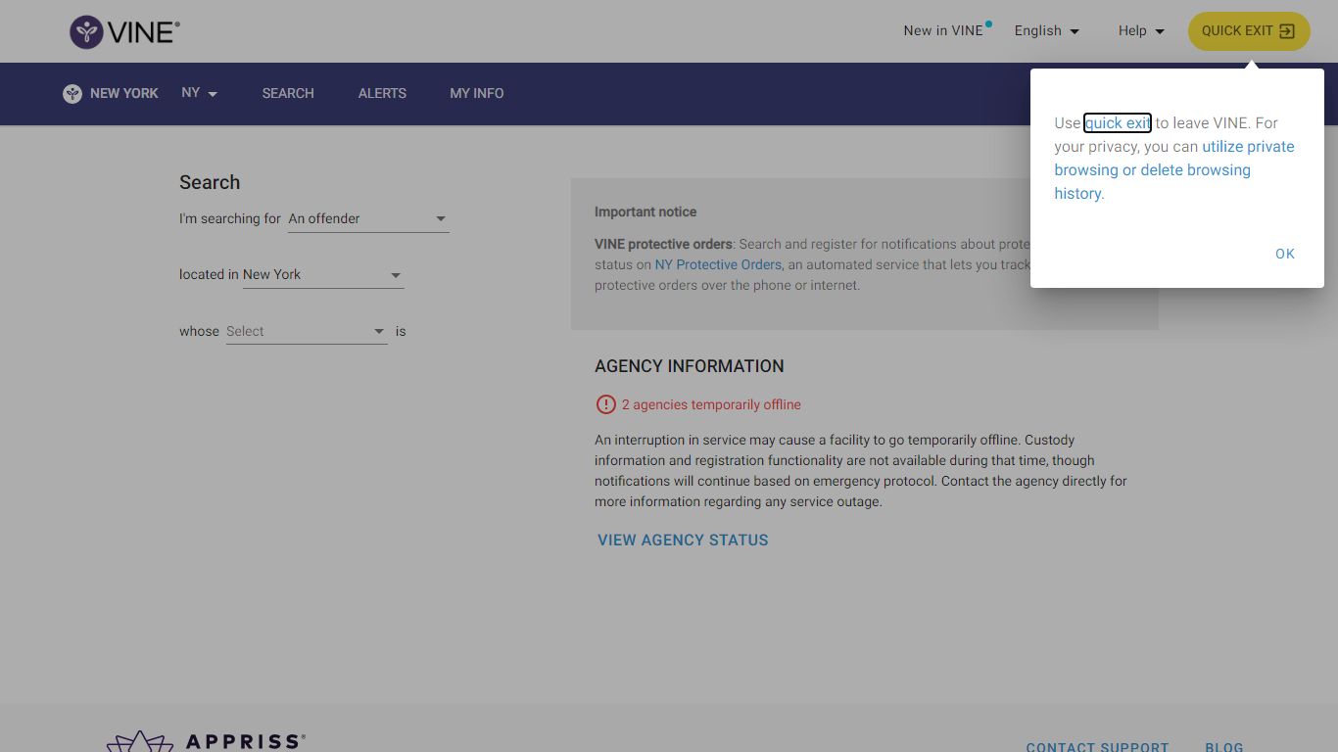Screen dimensions: 1338x752
Task: Open the 'An offender' search type dropdown
Action: 368,219
